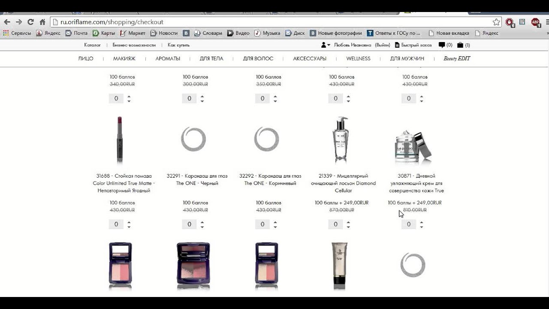Open the WELLNESS category menu
The width and height of the screenshot is (549, 309).
(x=358, y=59)
